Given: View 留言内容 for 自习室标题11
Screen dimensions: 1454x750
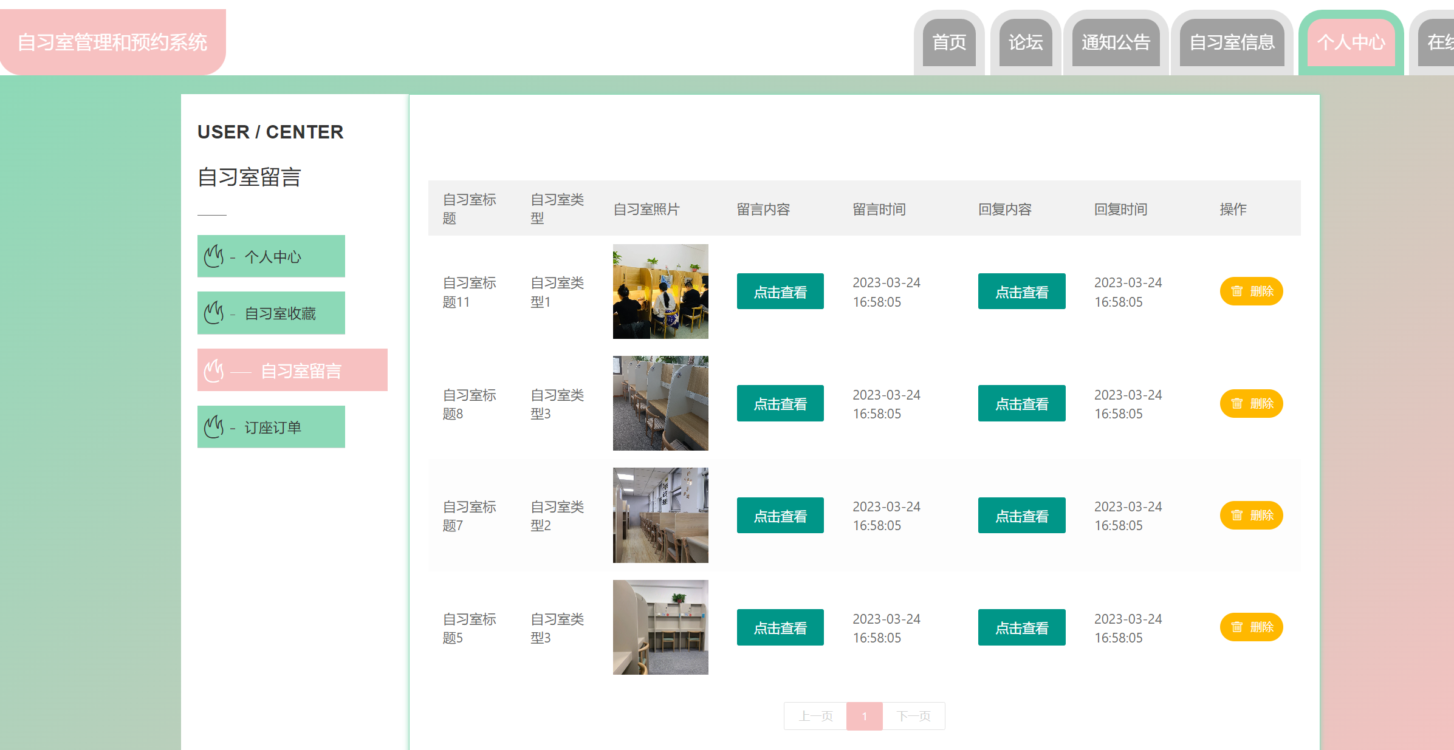Looking at the screenshot, I should pos(780,291).
